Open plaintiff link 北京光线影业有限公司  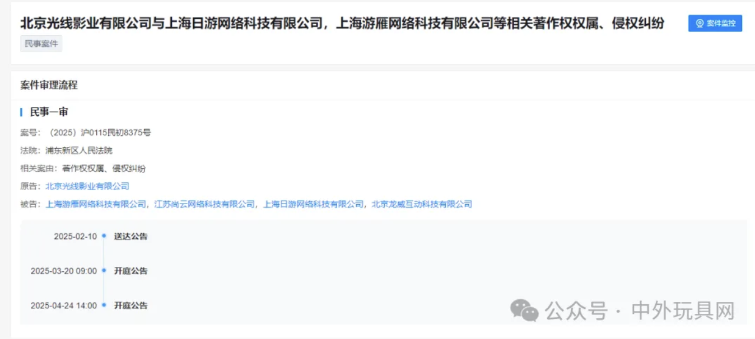[87, 186]
